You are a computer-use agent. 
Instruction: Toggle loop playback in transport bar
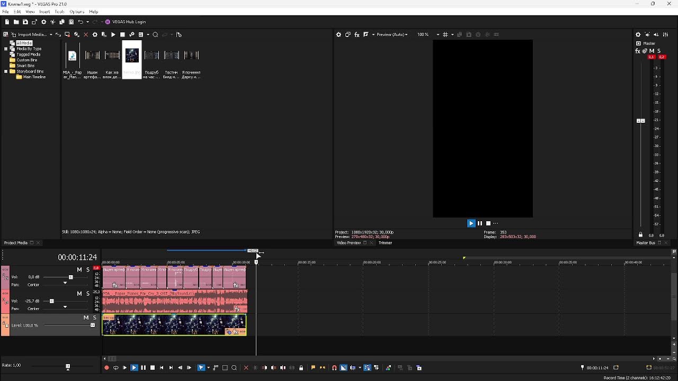click(115, 368)
